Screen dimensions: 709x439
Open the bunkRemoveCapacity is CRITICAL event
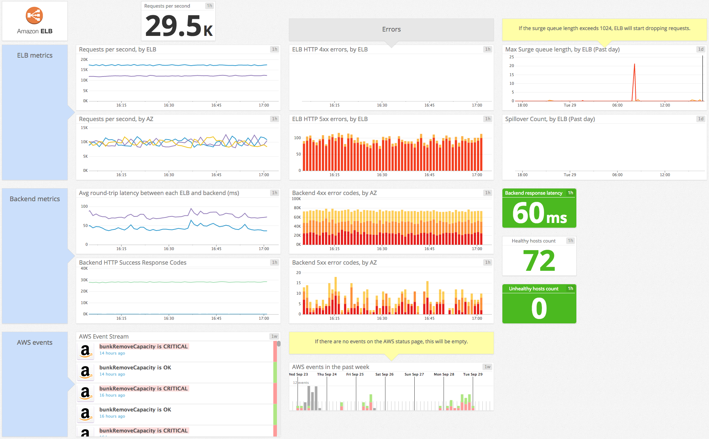(144, 346)
